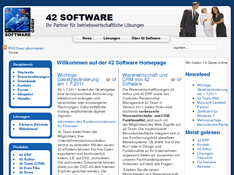Image resolution: width=234 pixels, height=175 pixels.
Task: Open the Lösungen menu tab
Action: coord(112,38)
